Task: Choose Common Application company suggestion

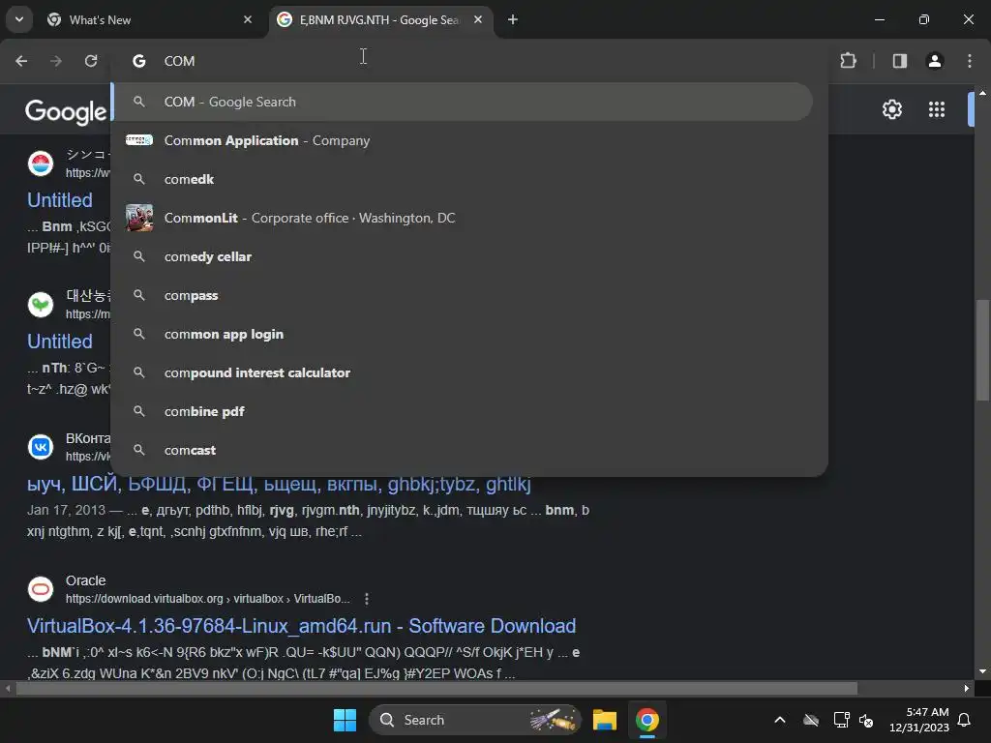Action: click(x=469, y=140)
